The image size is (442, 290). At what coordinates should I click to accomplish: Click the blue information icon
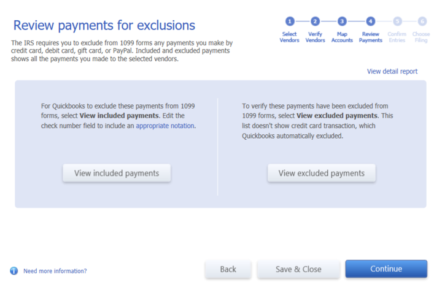(14, 270)
